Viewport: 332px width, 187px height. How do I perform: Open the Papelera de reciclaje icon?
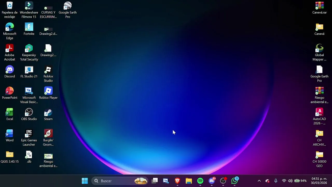[x=10, y=10]
